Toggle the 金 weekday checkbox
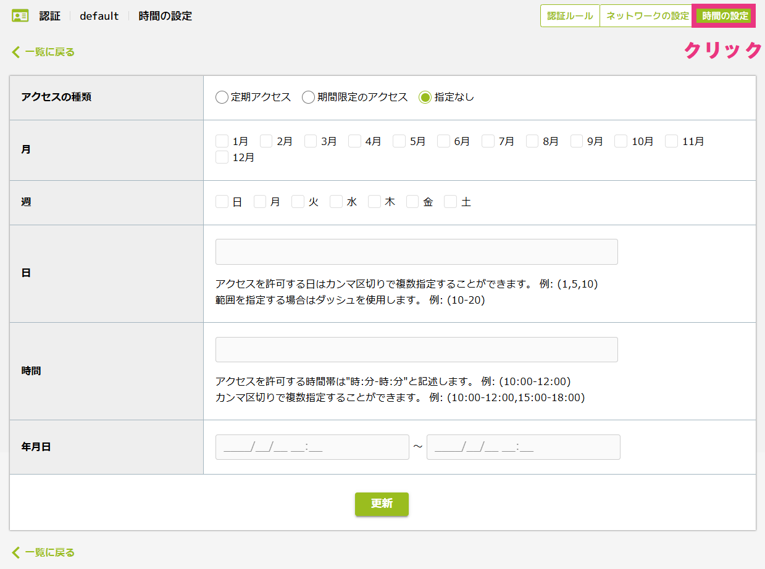 coord(412,202)
